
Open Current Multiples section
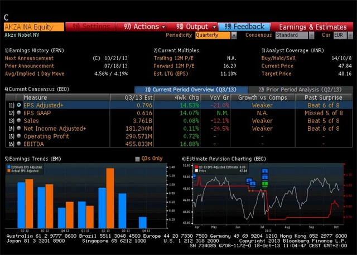pyautogui.click(x=176, y=51)
